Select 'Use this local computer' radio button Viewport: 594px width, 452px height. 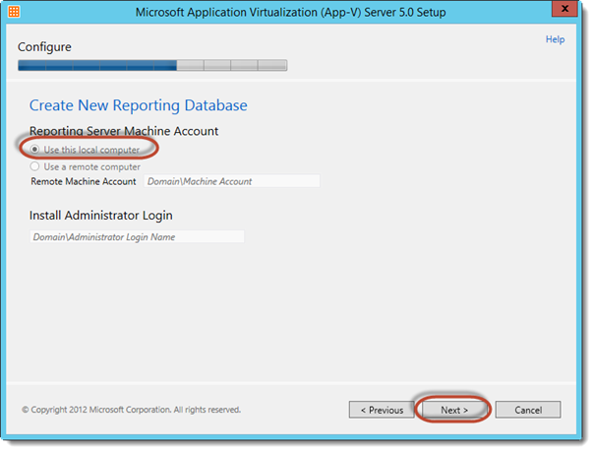pos(34,150)
